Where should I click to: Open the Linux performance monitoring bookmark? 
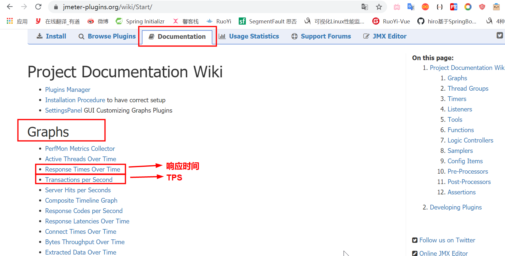pyautogui.click(x=334, y=21)
